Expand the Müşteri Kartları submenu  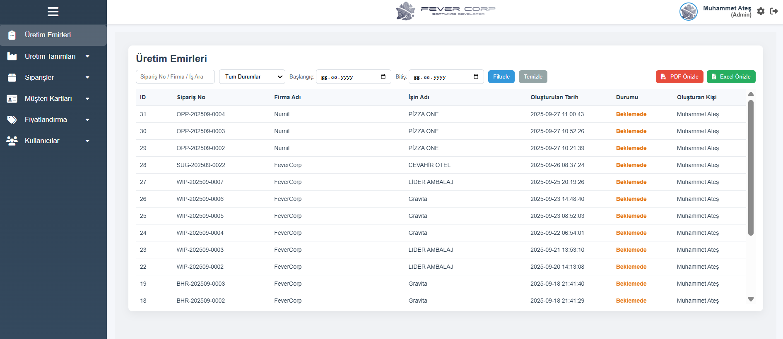87,99
